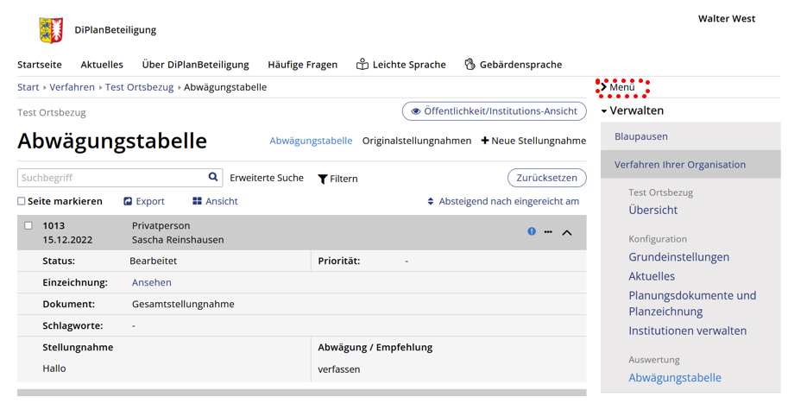This screenshot has height=416, width=788.
Task: Click the DiPlanBeteiligung coat of arms logo
Action: (51, 30)
